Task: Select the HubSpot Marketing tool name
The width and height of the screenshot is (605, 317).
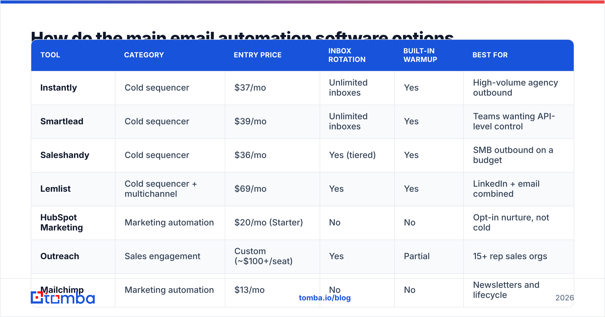Action: click(62, 222)
